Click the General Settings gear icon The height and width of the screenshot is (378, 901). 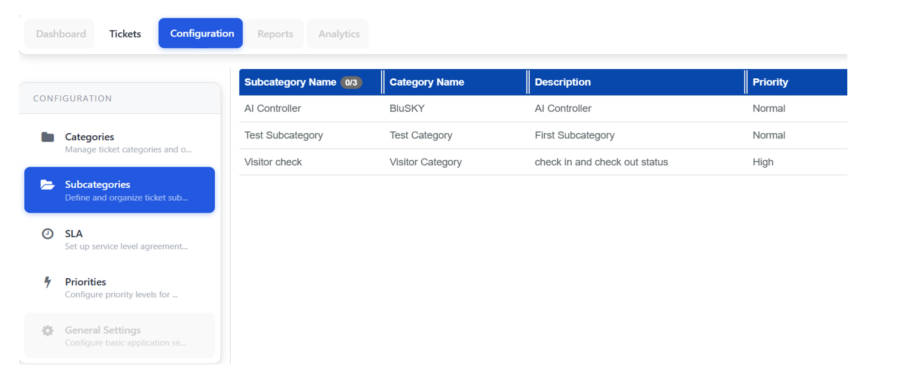48,330
